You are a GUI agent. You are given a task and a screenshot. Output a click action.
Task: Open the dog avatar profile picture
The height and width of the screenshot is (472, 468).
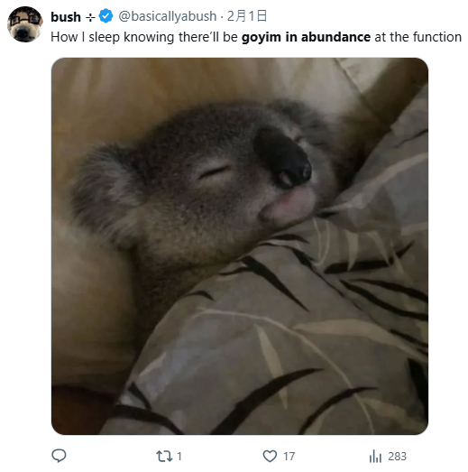coord(25,24)
